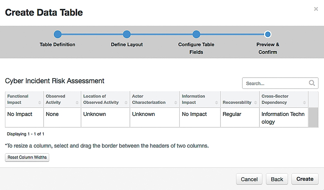The width and height of the screenshot is (324, 190).
Task: Close the Create Data Table dialog
Action: [316, 9]
